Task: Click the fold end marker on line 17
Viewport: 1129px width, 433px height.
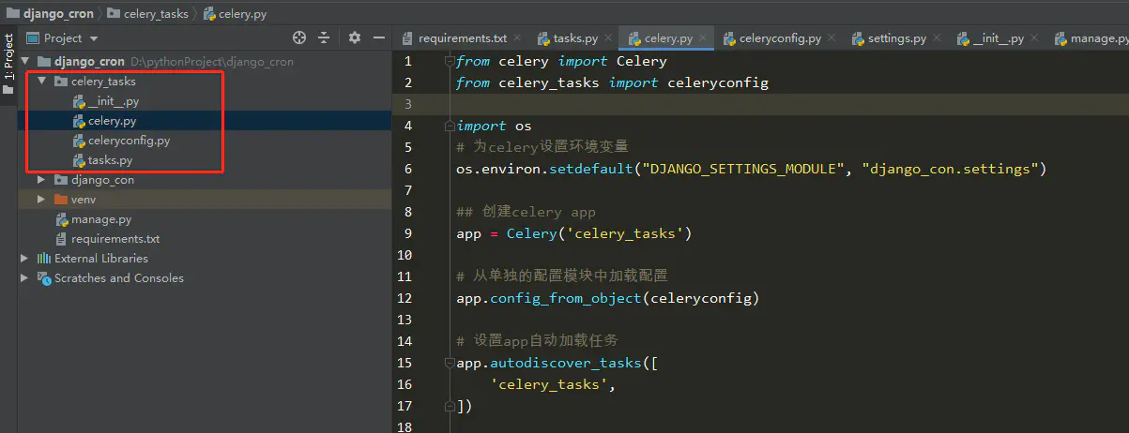Action: pyautogui.click(x=450, y=406)
